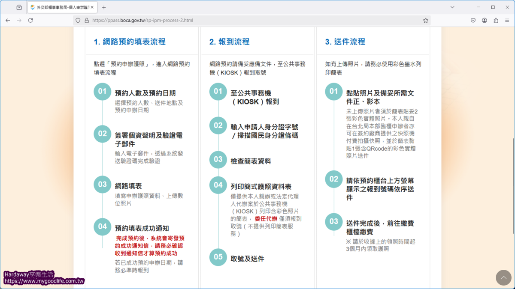Open a new tab with the plus button
The width and height of the screenshot is (515, 289).
103,7
